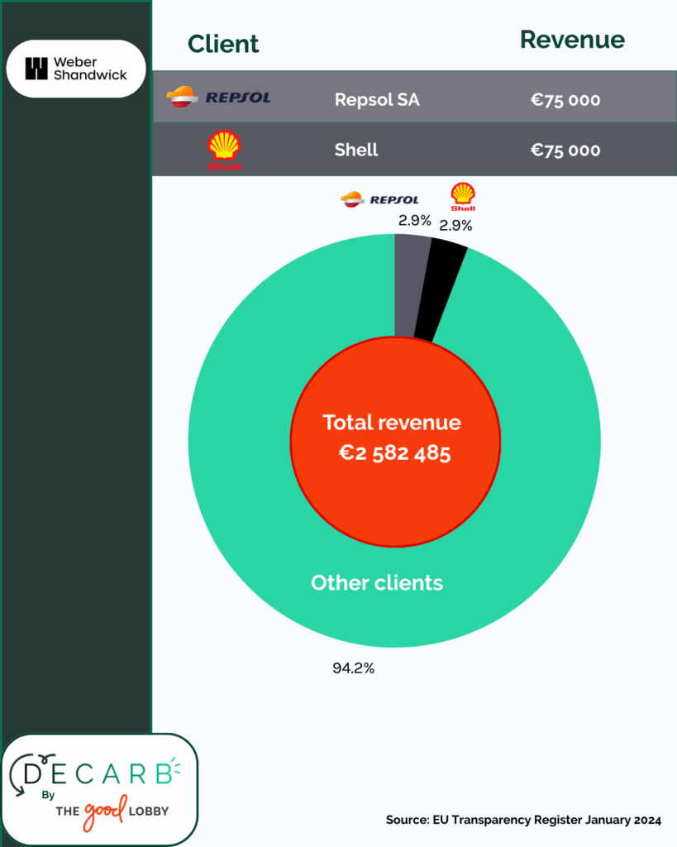Click the black Shell pie slice
This screenshot has height=847, width=677.
(440, 292)
